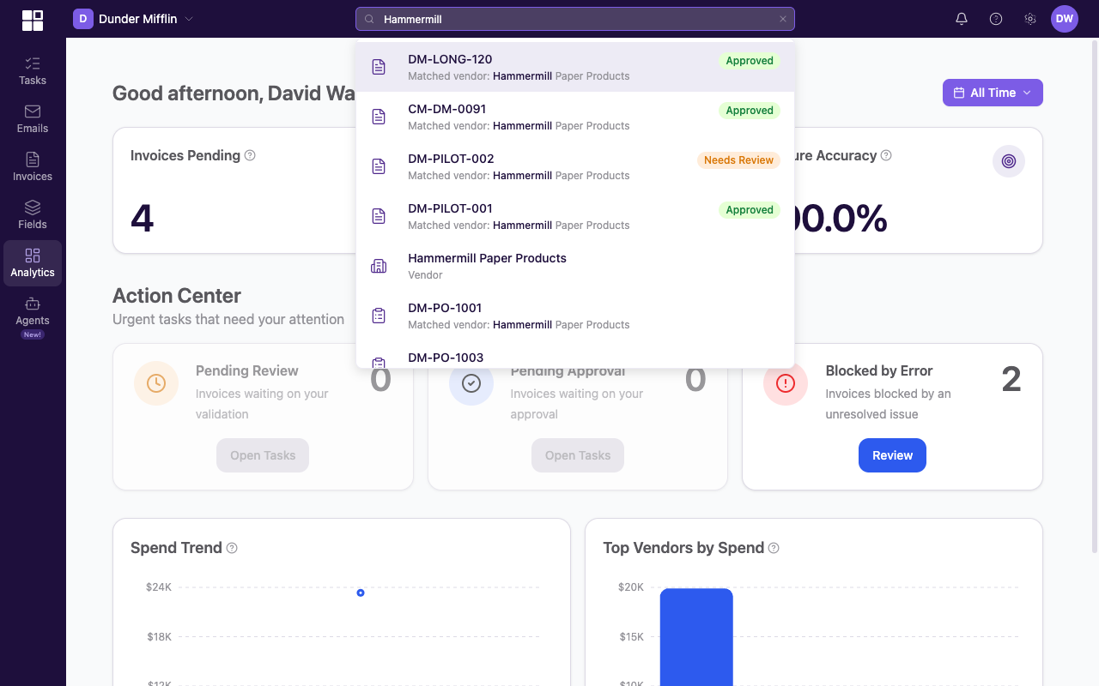1099x686 pixels.
Task: Open the DW user avatar menu
Action: click(1065, 19)
